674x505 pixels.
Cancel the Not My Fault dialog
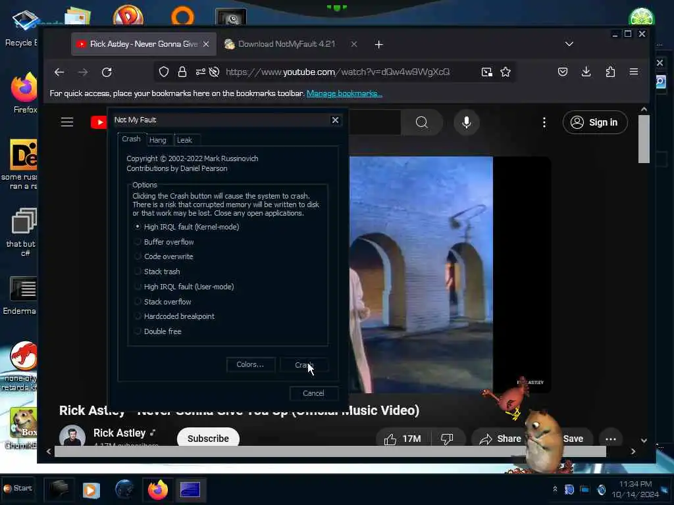click(x=313, y=393)
